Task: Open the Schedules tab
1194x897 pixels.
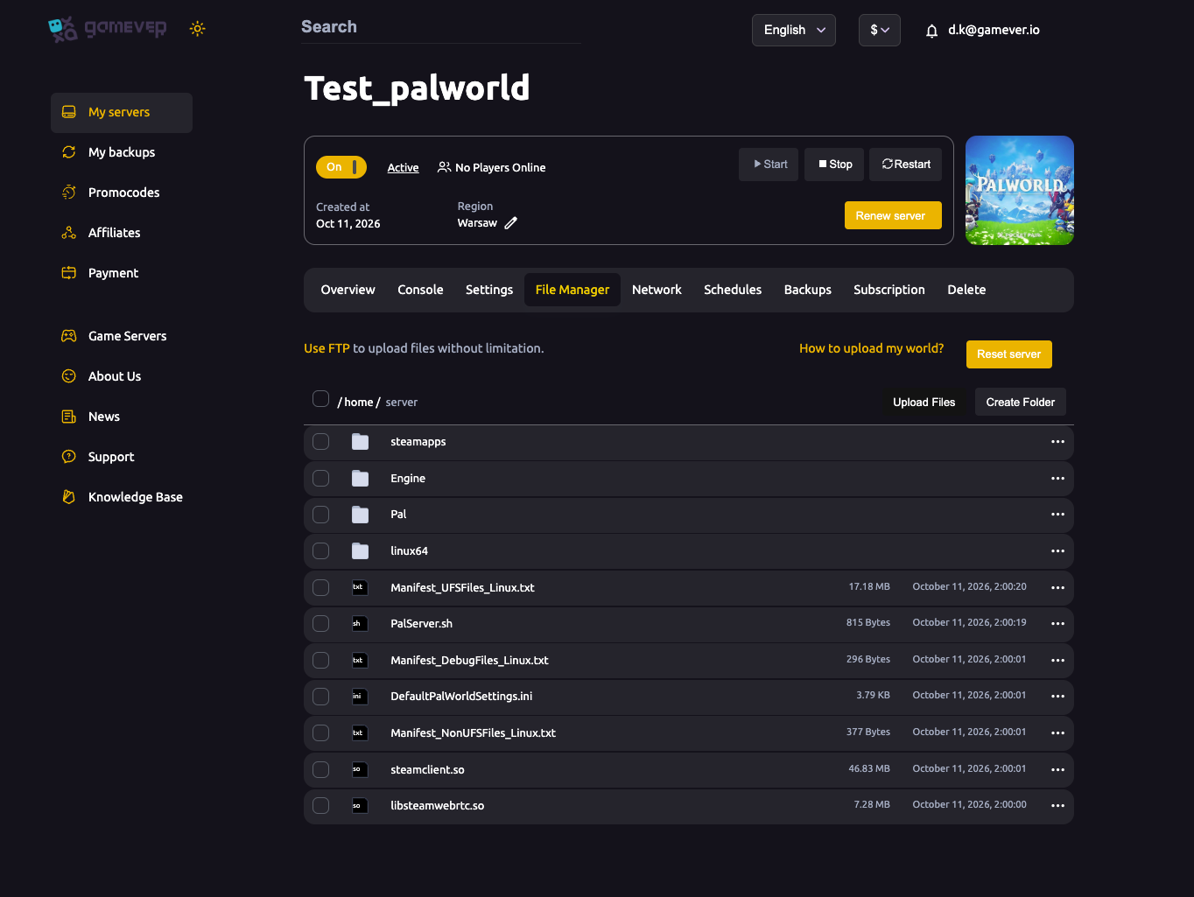Action: click(733, 290)
